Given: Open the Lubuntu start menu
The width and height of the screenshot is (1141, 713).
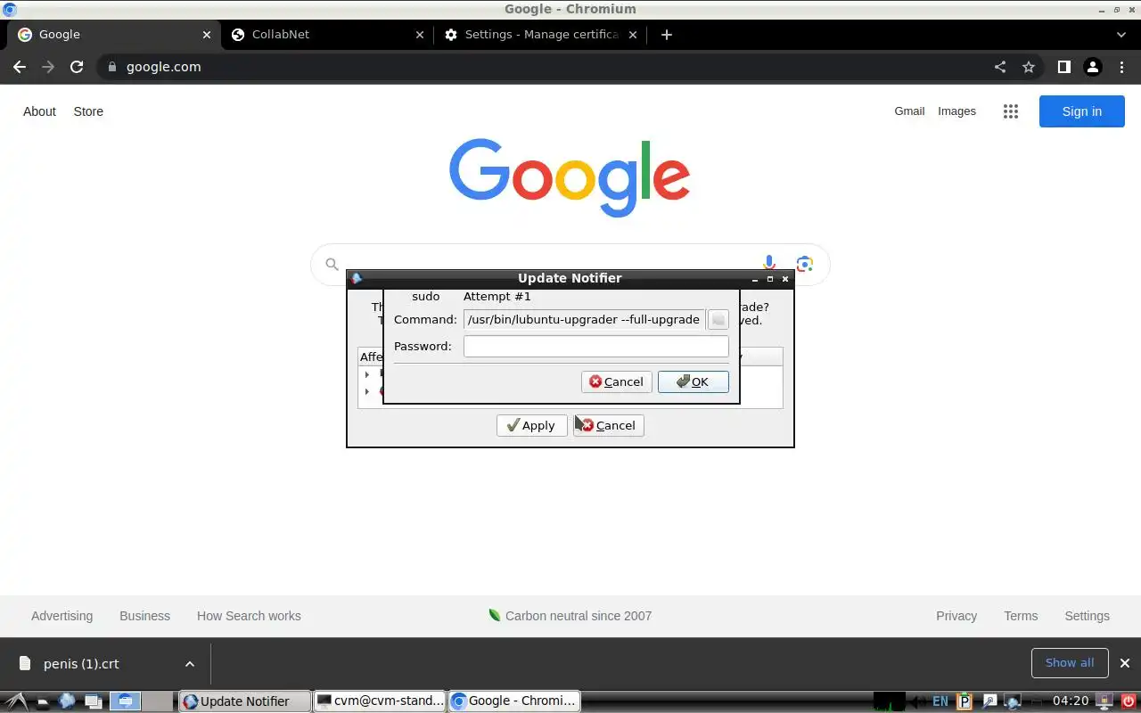Looking at the screenshot, I should 17,701.
